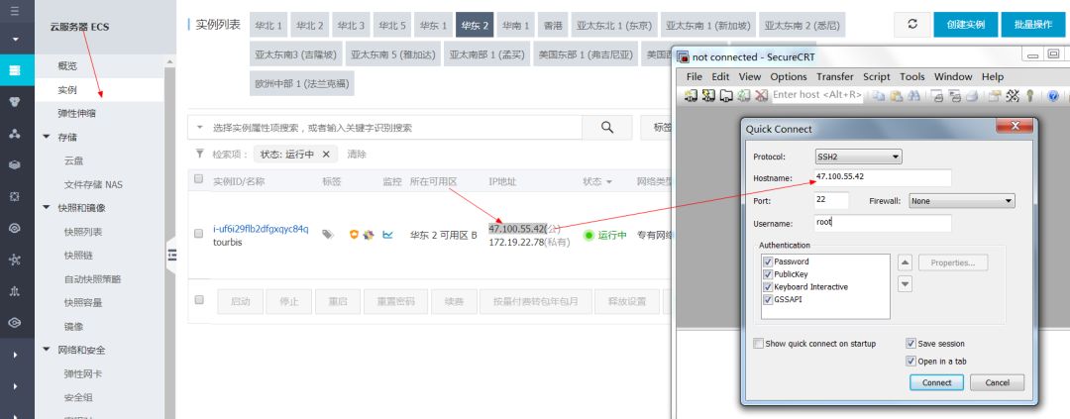Click the Port field showing 22

point(832,201)
